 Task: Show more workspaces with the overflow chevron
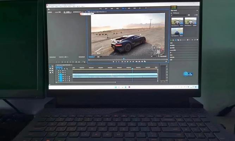[146, 8]
